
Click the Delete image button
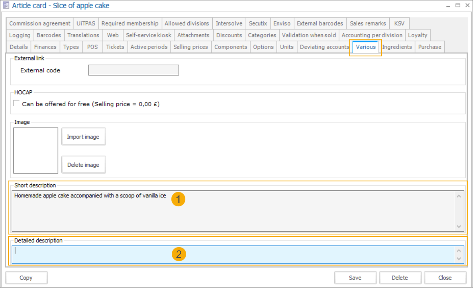83,165
